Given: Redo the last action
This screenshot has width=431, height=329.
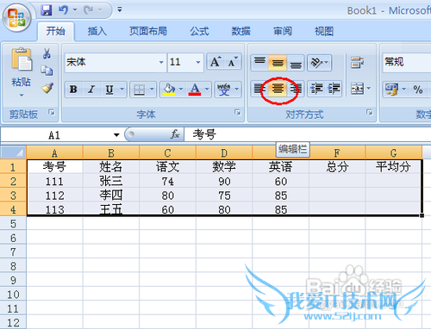Looking at the screenshot, I should 89,10.
